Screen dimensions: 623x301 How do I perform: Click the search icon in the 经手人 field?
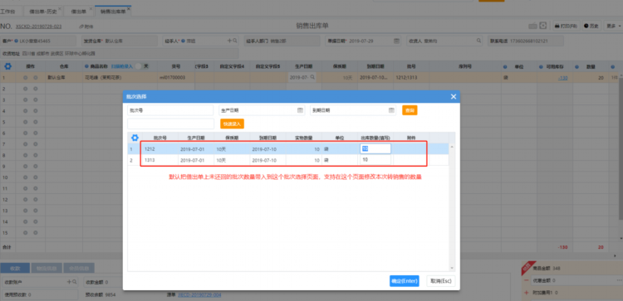click(x=235, y=41)
